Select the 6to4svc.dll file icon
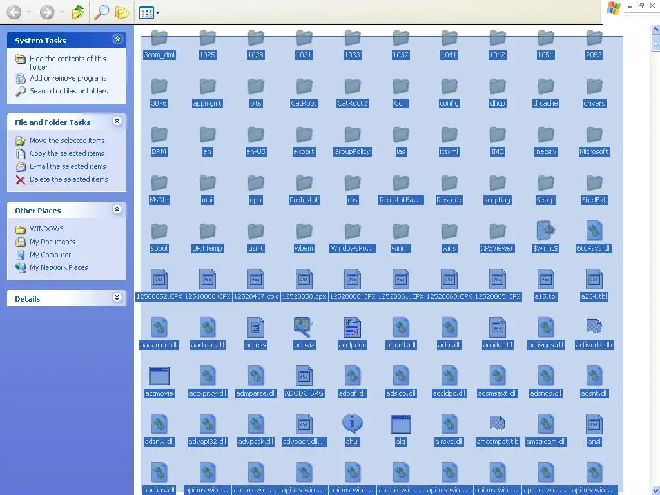Image resolution: width=660 pixels, height=495 pixels. click(594, 231)
